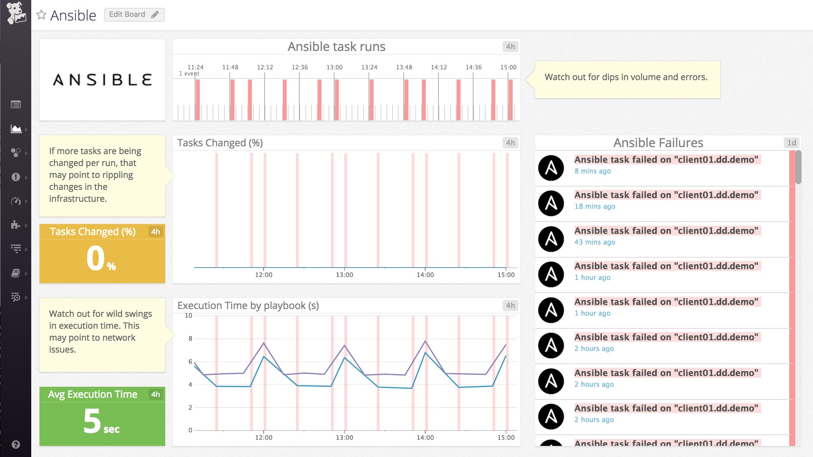Click the 1d timeframe on Ansible Failures

click(x=792, y=143)
